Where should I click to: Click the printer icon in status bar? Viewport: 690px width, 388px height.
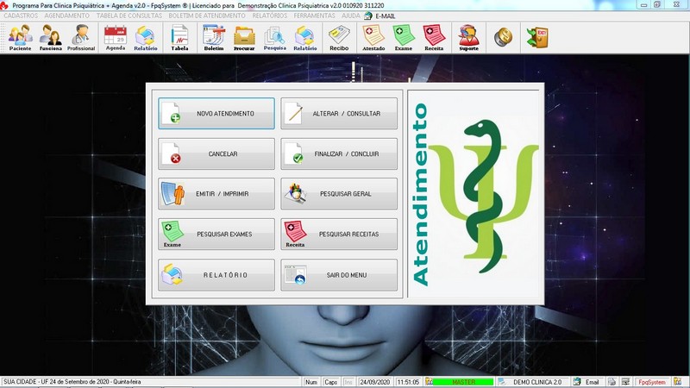[612, 382]
